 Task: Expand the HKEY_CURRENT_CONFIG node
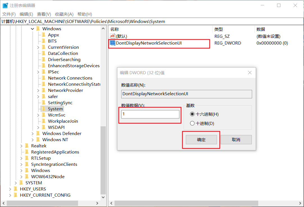10,195
